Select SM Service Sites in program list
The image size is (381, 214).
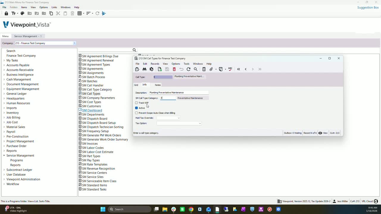click(x=93, y=177)
